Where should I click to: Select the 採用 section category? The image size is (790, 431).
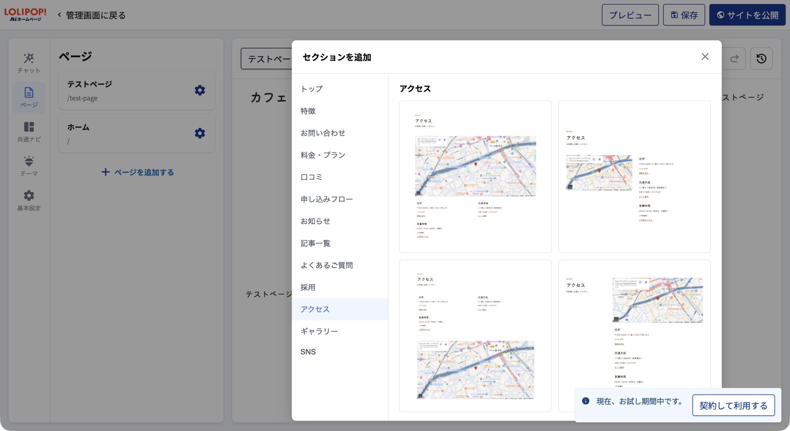pos(340,288)
